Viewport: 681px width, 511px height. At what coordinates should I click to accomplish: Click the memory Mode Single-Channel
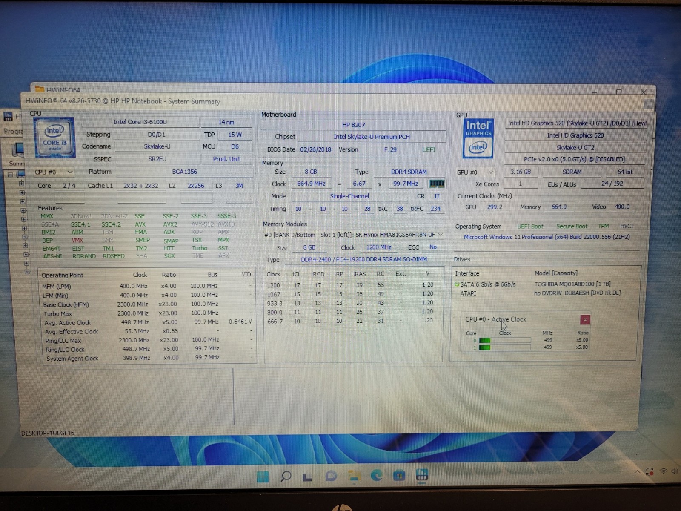coord(349,196)
